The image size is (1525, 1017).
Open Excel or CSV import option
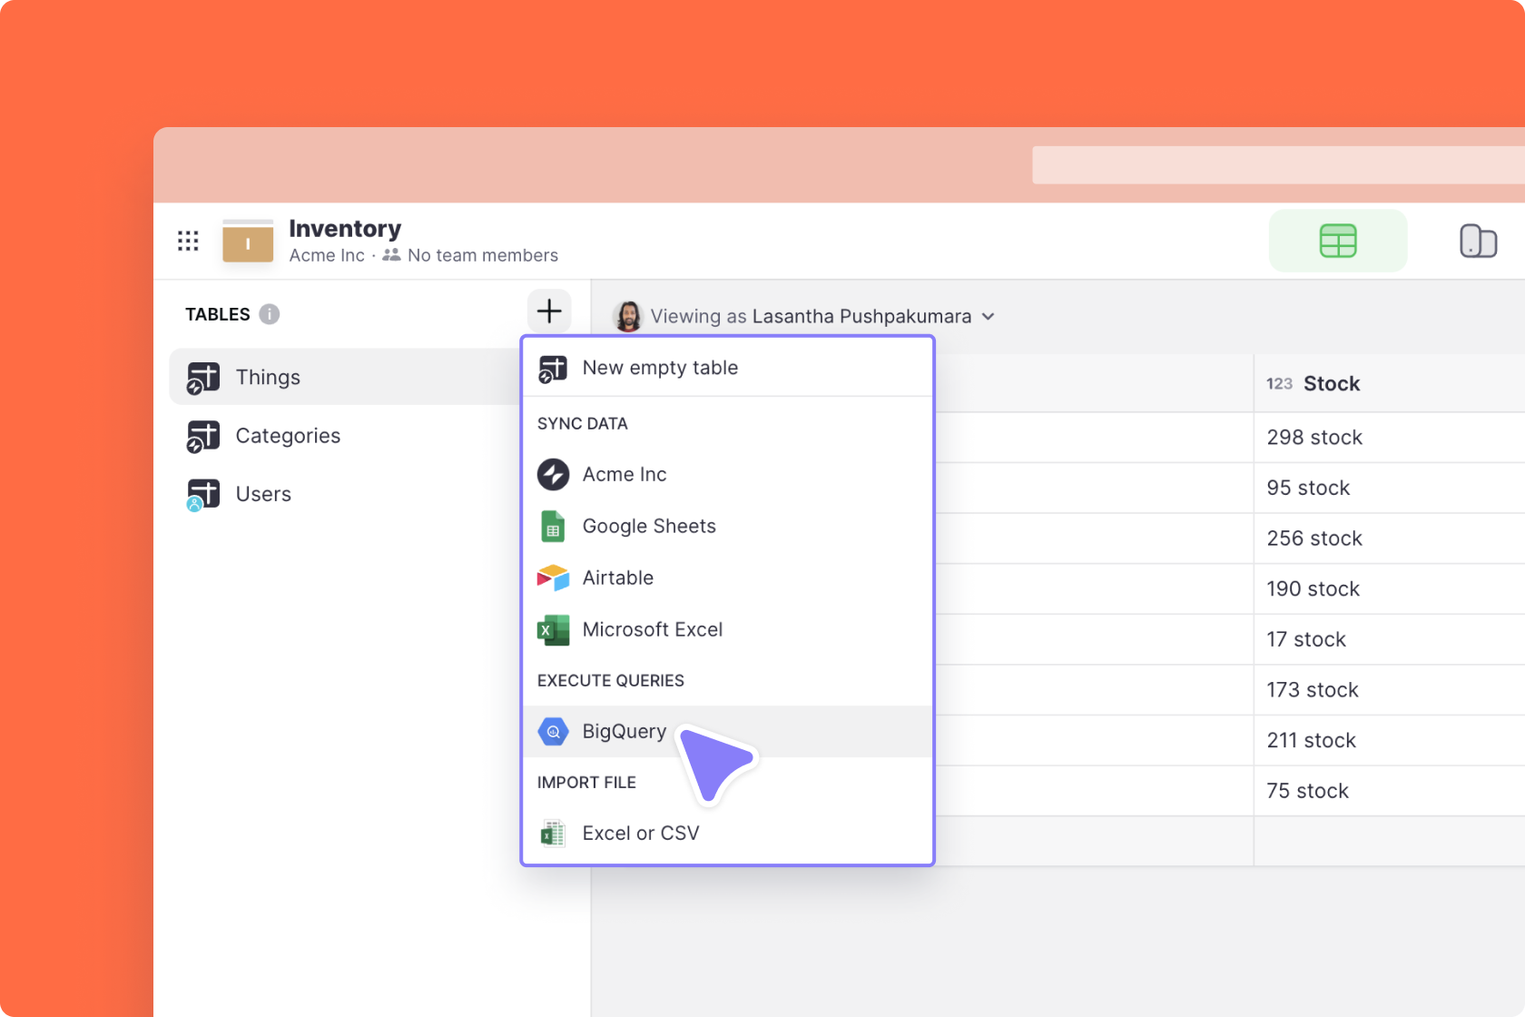(640, 833)
